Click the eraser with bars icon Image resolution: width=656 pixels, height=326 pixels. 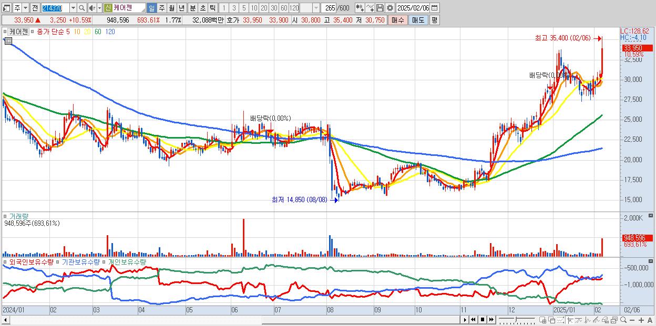click(605, 320)
